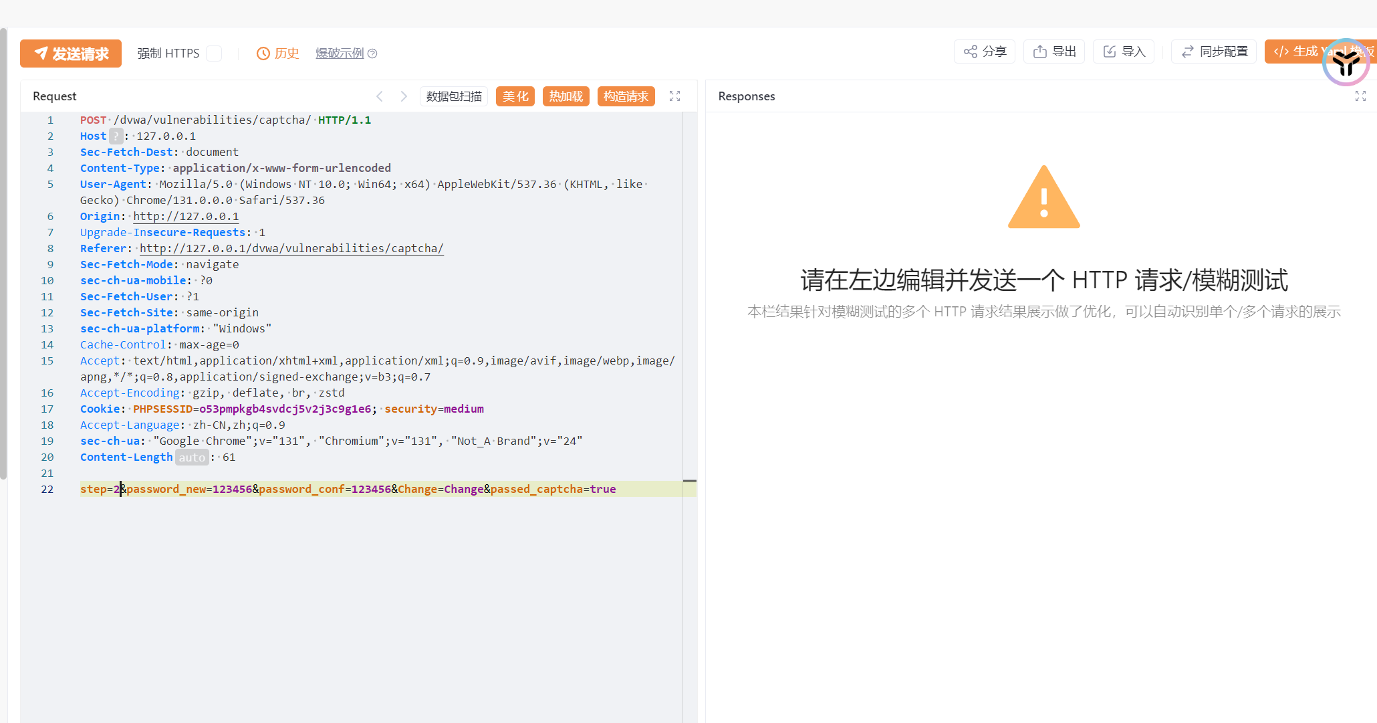
Task: Click the 导入 import icon button
Action: coord(1123,51)
